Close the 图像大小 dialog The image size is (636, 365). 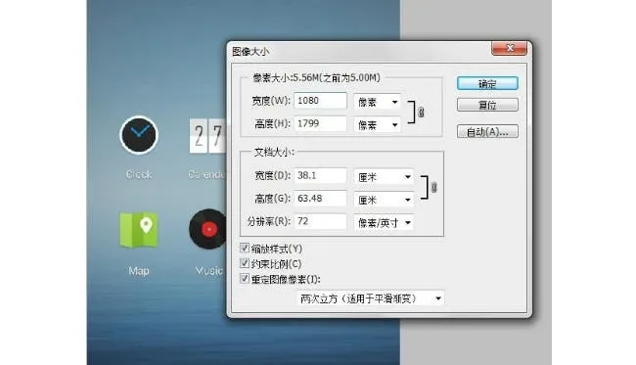510,48
